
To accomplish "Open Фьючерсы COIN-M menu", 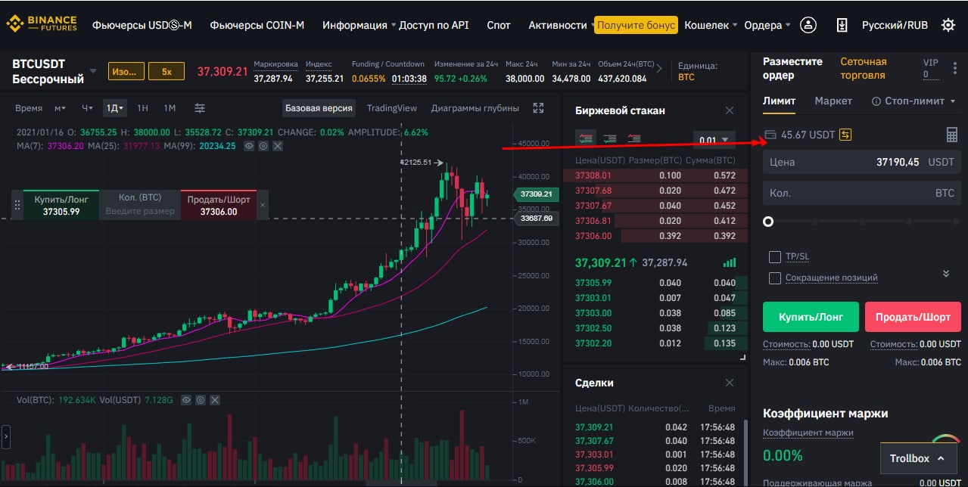I will 257,25.
